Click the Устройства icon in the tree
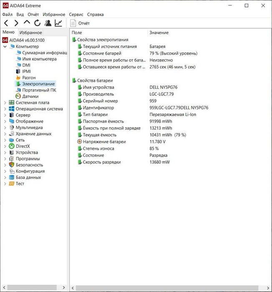Viewport: 272px width, 292px height. 12,153
